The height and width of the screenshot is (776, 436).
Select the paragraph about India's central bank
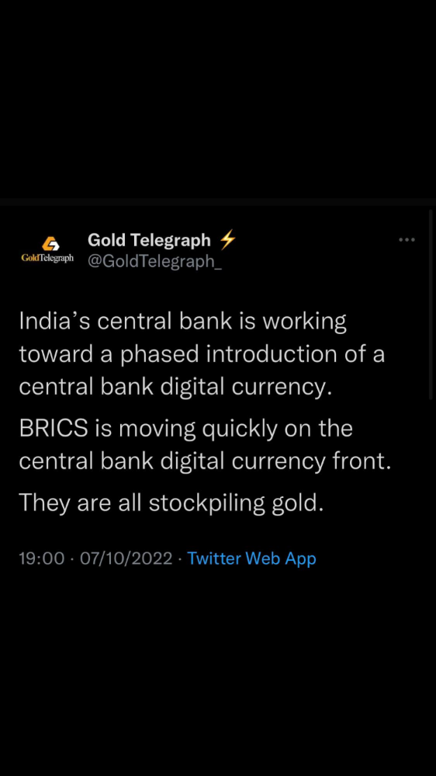pos(202,354)
